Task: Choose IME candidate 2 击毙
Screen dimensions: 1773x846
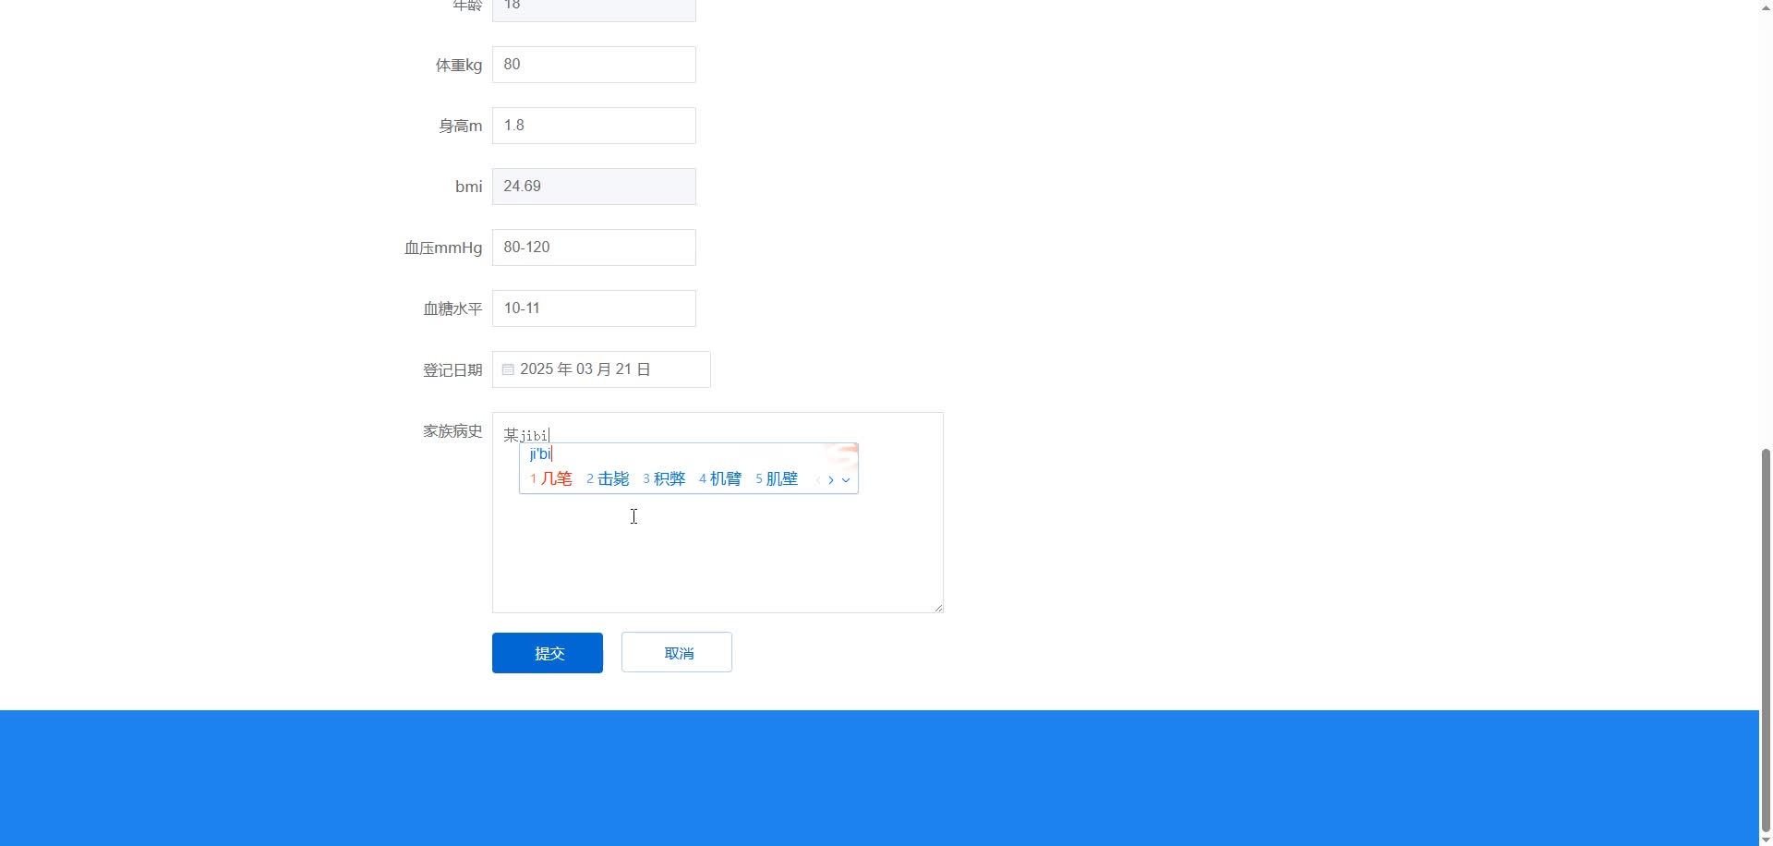Action: (608, 478)
